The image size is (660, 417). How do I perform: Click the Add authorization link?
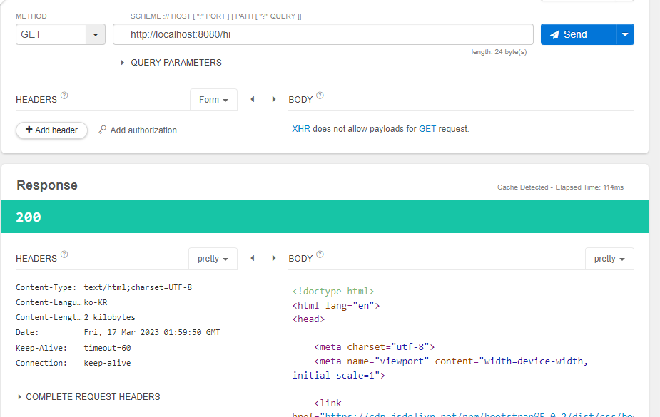pyautogui.click(x=143, y=130)
